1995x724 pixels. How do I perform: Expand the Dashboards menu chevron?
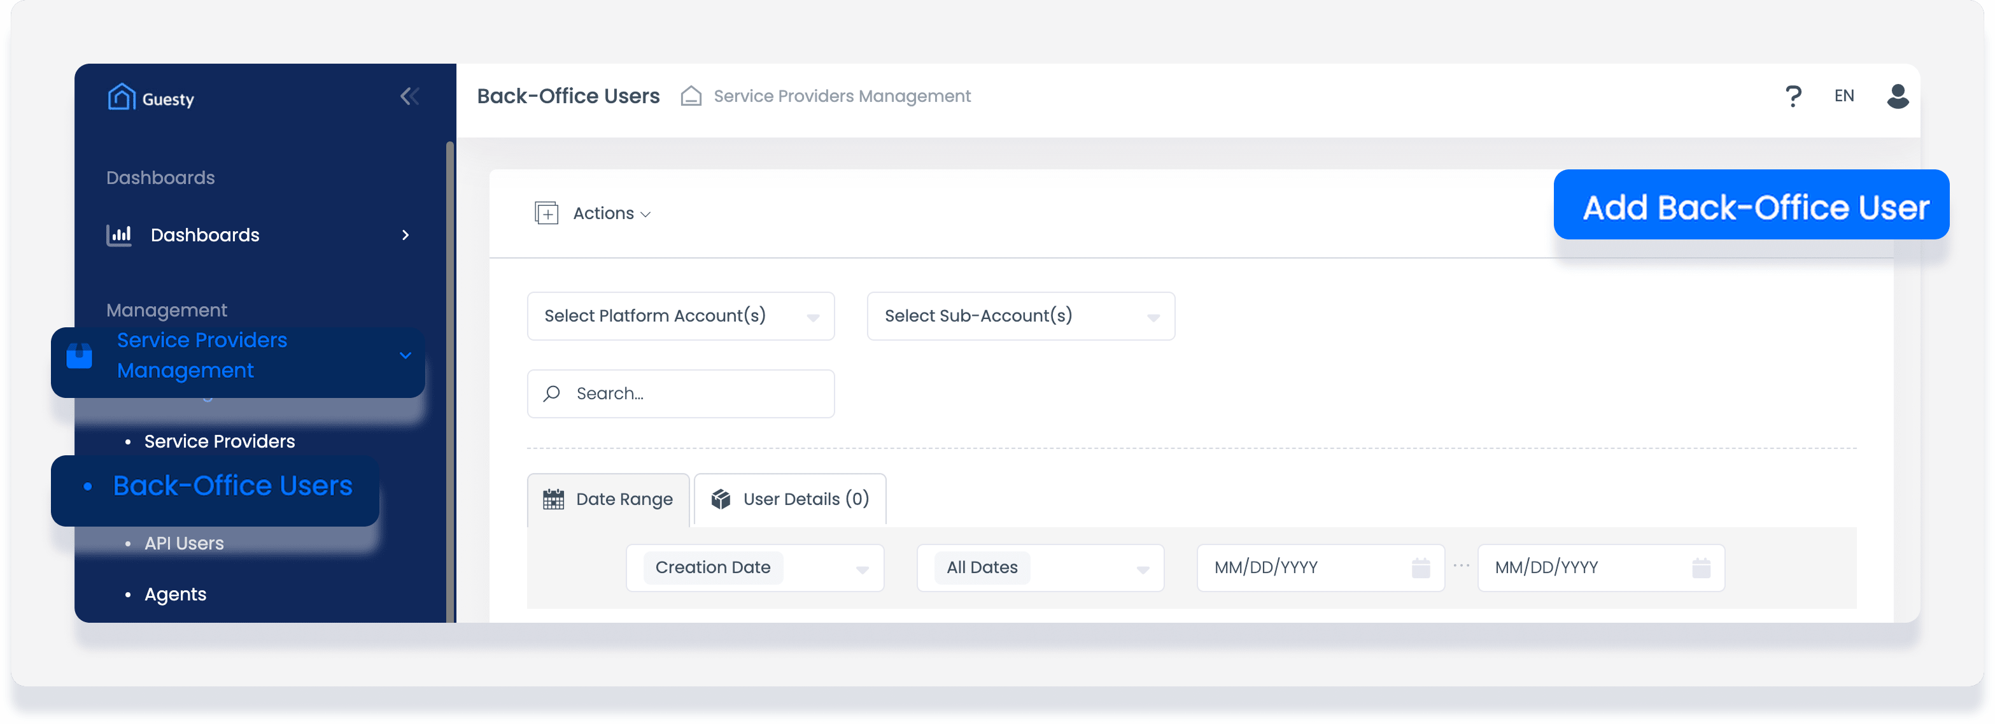tap(405, 234)
